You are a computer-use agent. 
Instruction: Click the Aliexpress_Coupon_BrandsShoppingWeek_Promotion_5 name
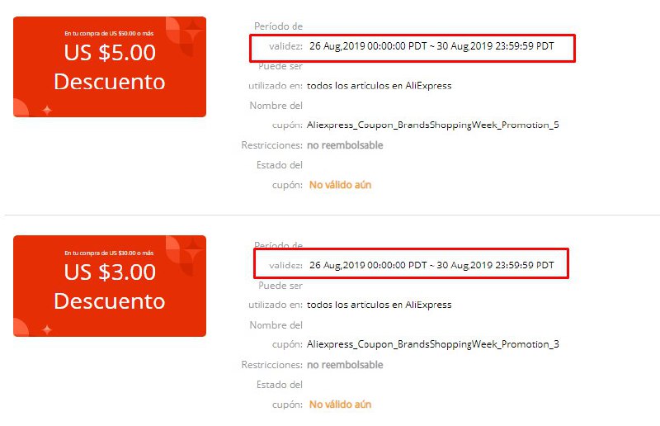(432, 125)
